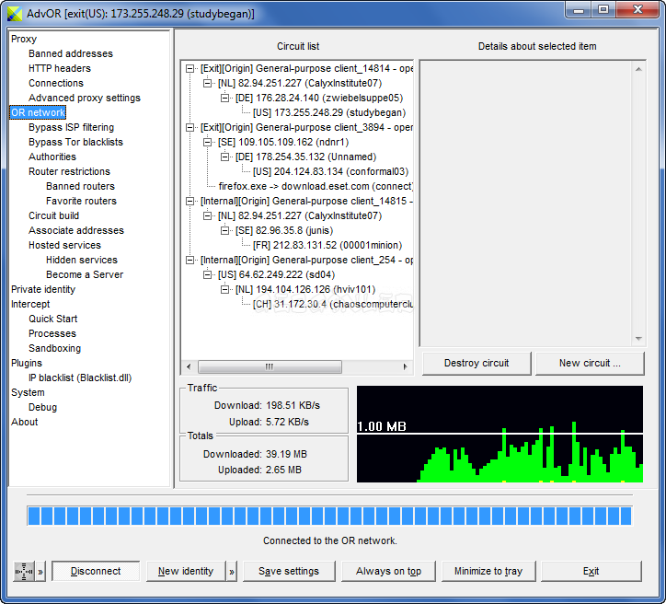Collapse the Internal client_254 circuit
The height and width of the screenshot is (604, 666).
[x=189, y=261]
